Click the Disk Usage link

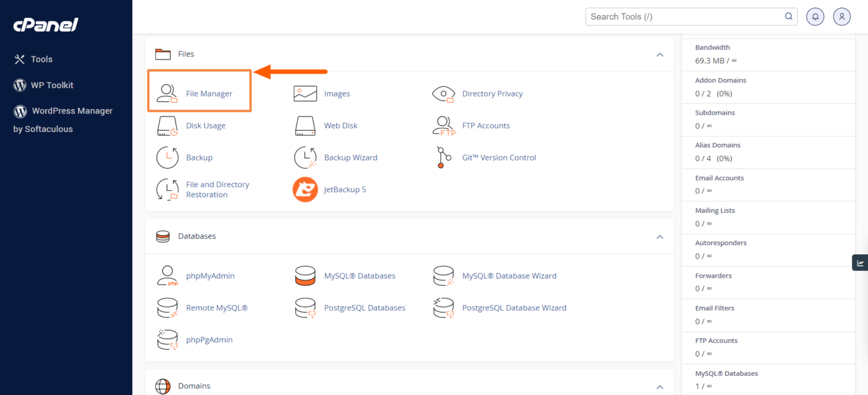(x=206, y=125)
